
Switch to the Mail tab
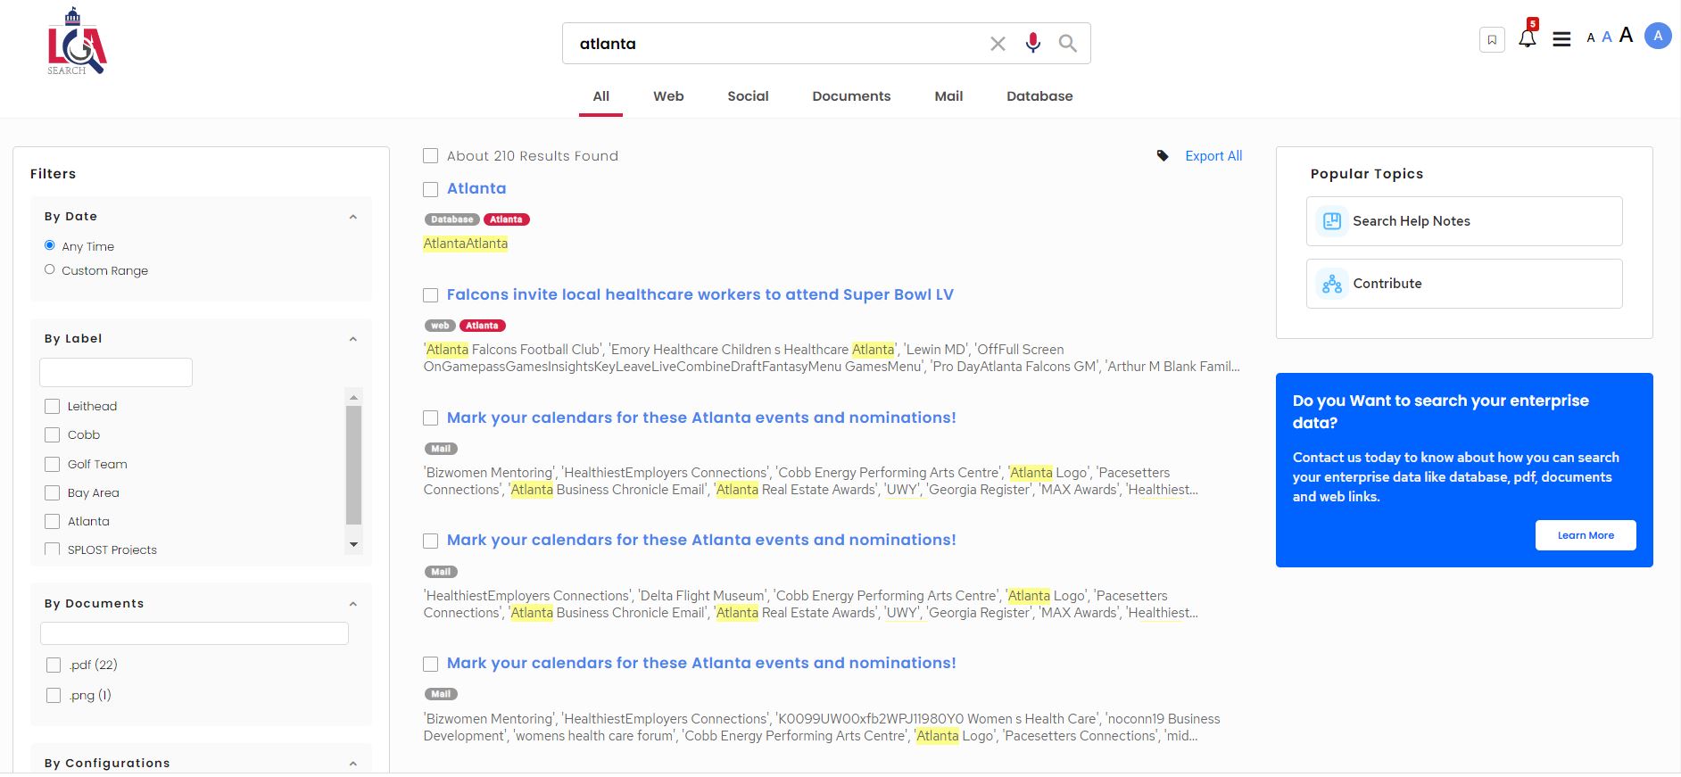948,96
